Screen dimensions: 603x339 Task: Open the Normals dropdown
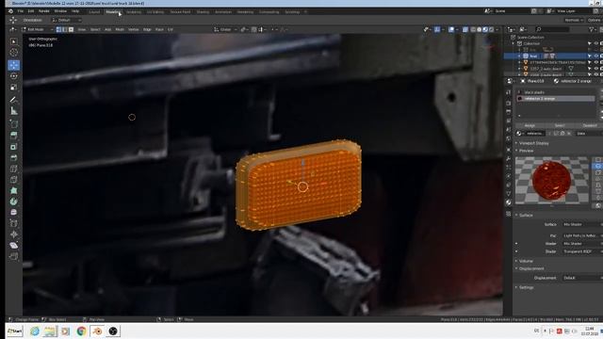click(x=574, y=20)
